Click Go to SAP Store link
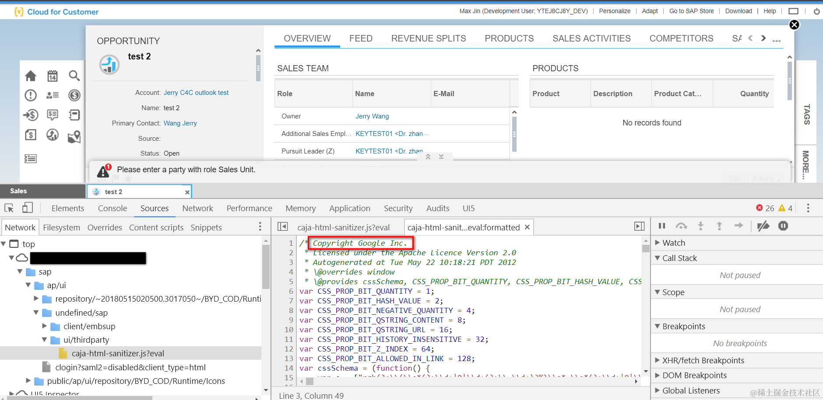 (x=691, y=11)
